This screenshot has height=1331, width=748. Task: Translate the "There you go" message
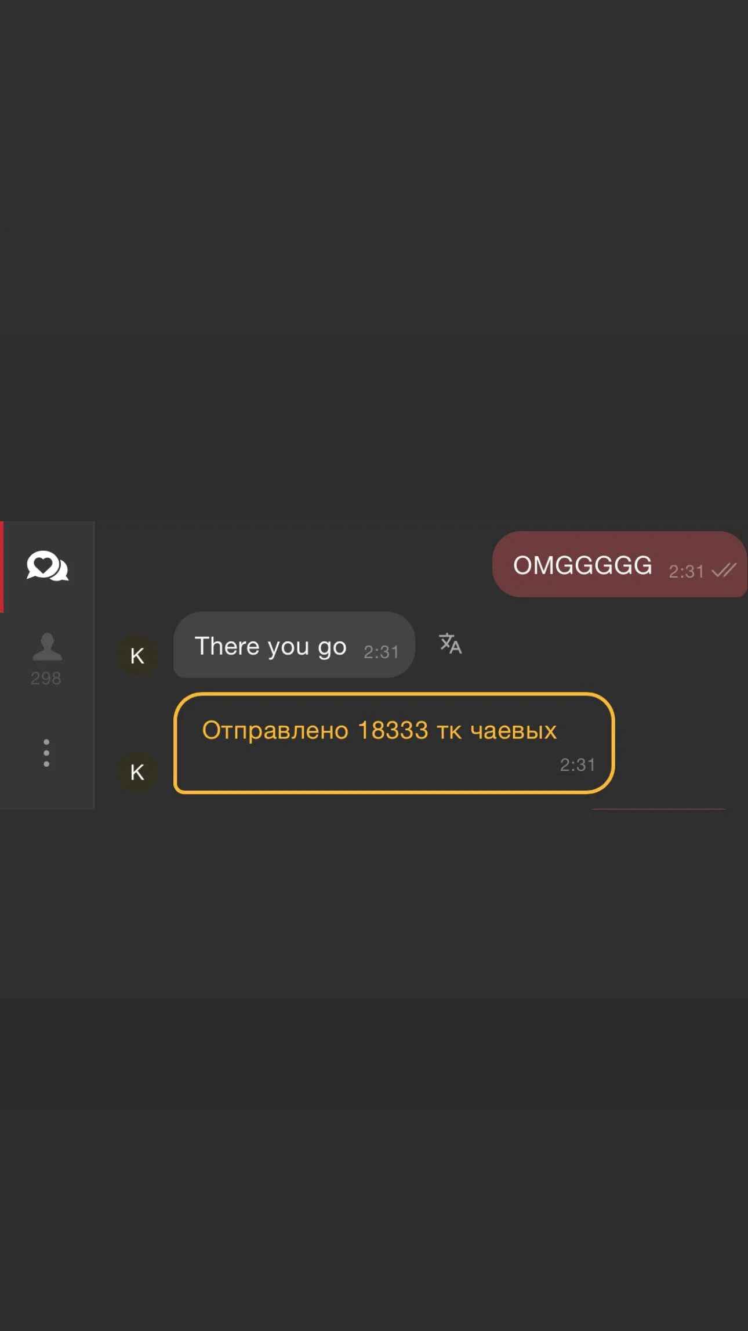(451, 644)
